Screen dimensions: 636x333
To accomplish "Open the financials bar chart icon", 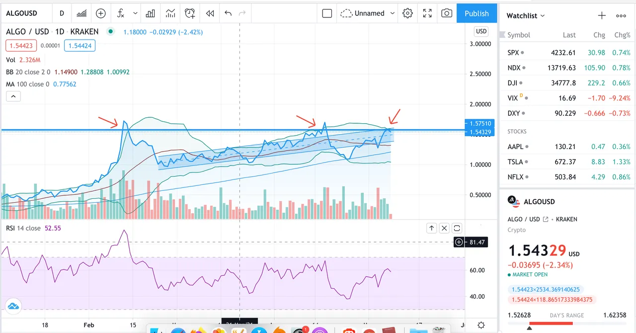I will [x=150, y=13].
